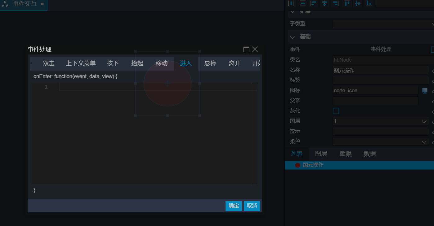Screen dimensions: 434x226
Task: Click the node_icon image preview icon
Action: [x=425, y=91]
